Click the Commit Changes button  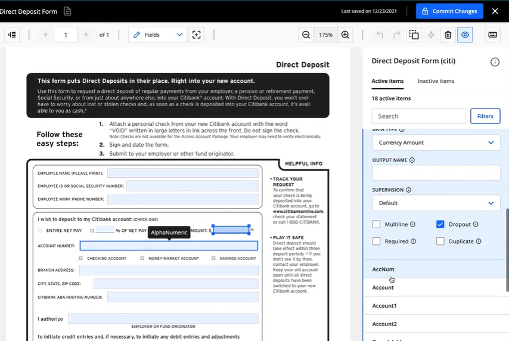449,11
